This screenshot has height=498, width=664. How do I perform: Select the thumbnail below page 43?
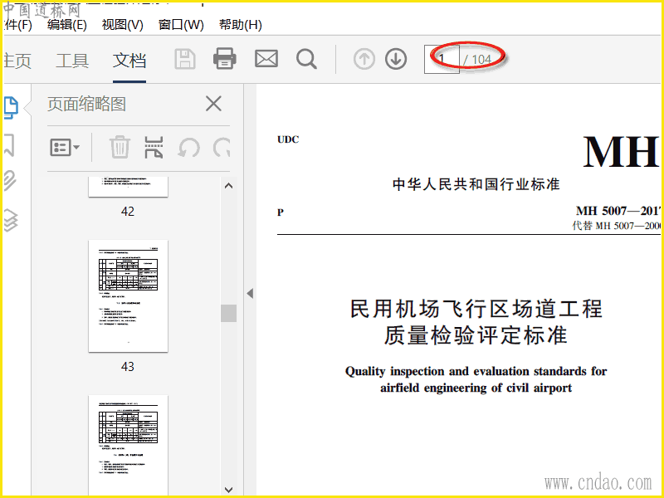[128, 445]
